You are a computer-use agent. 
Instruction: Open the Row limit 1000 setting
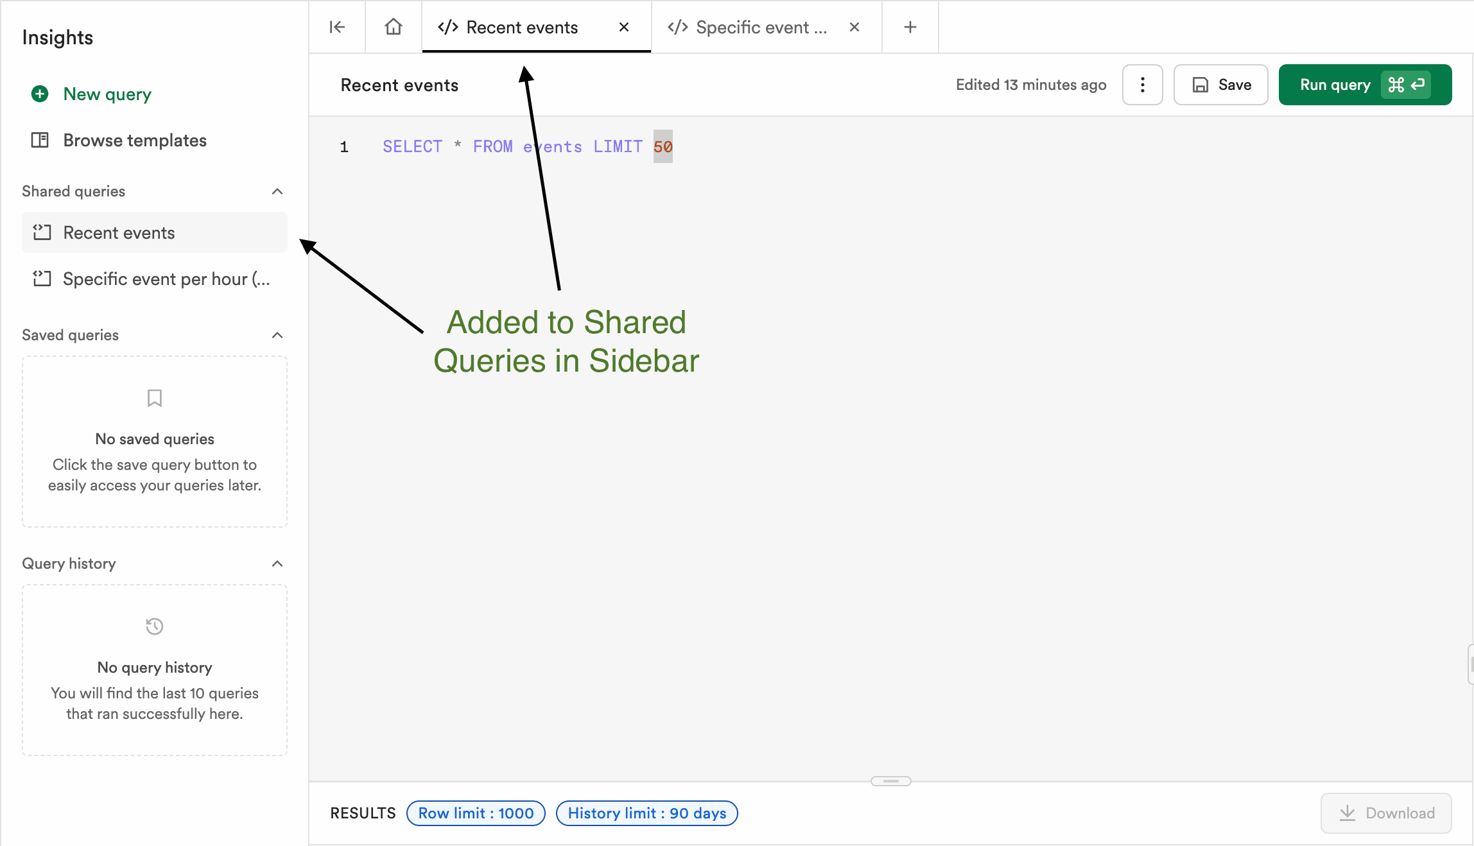(x=475, y=813)
